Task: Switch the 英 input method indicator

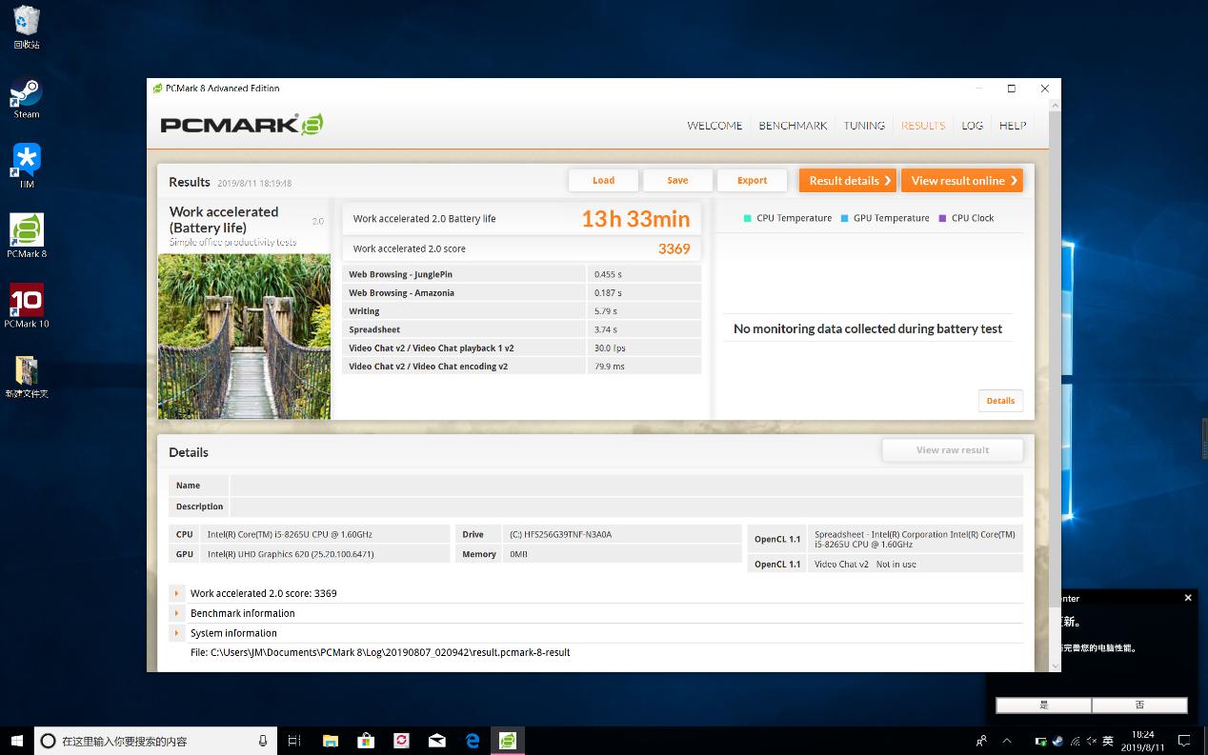Action: [x=1108, y=741]
